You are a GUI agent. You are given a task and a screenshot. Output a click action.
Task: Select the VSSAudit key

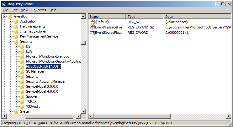(x=33, y=106)
